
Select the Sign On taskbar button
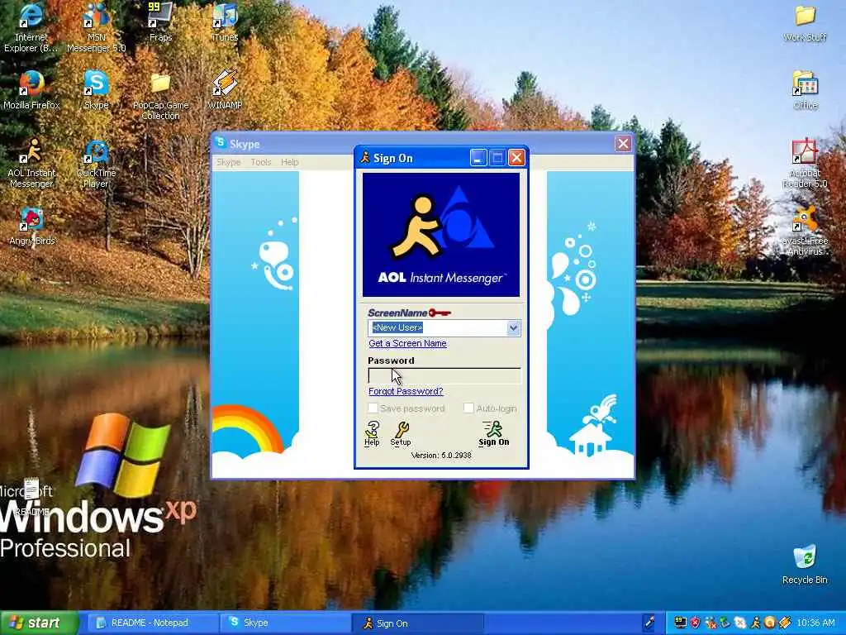417,623
